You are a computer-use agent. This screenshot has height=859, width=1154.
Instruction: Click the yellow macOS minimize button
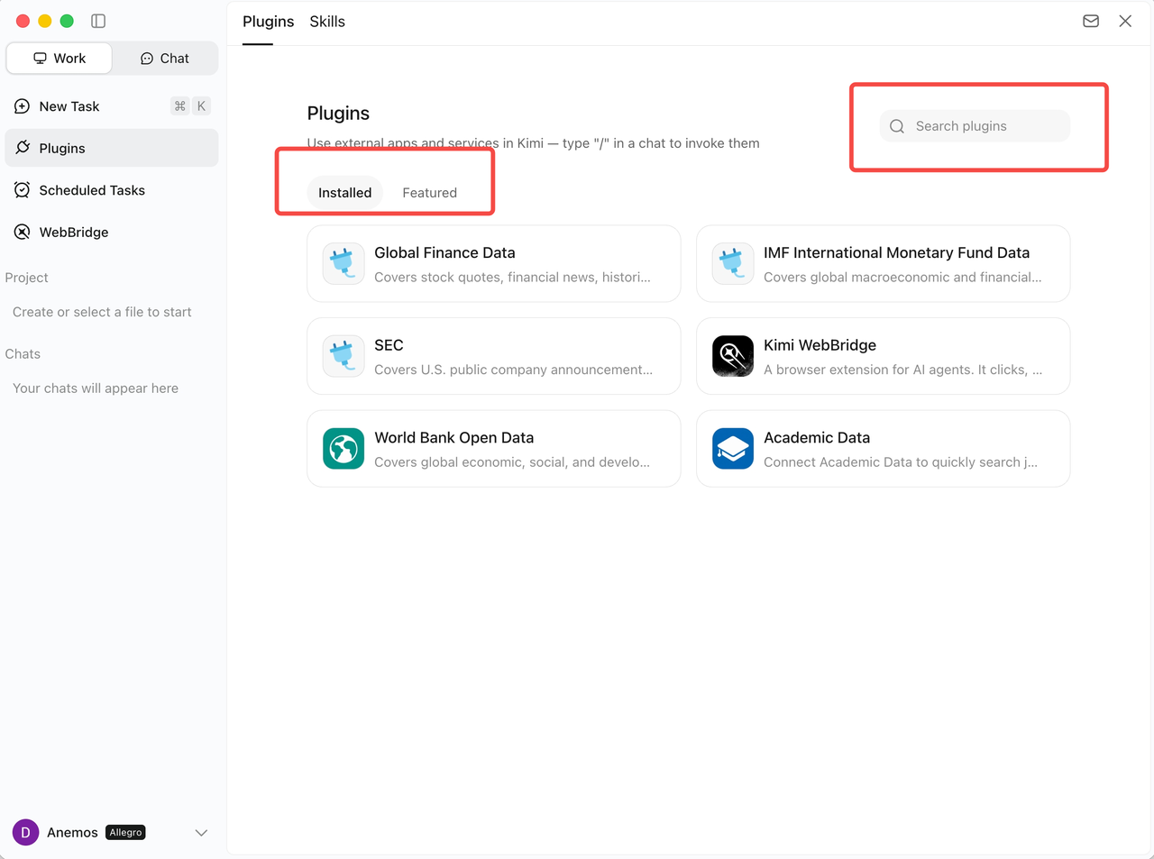tap(45, 21)
